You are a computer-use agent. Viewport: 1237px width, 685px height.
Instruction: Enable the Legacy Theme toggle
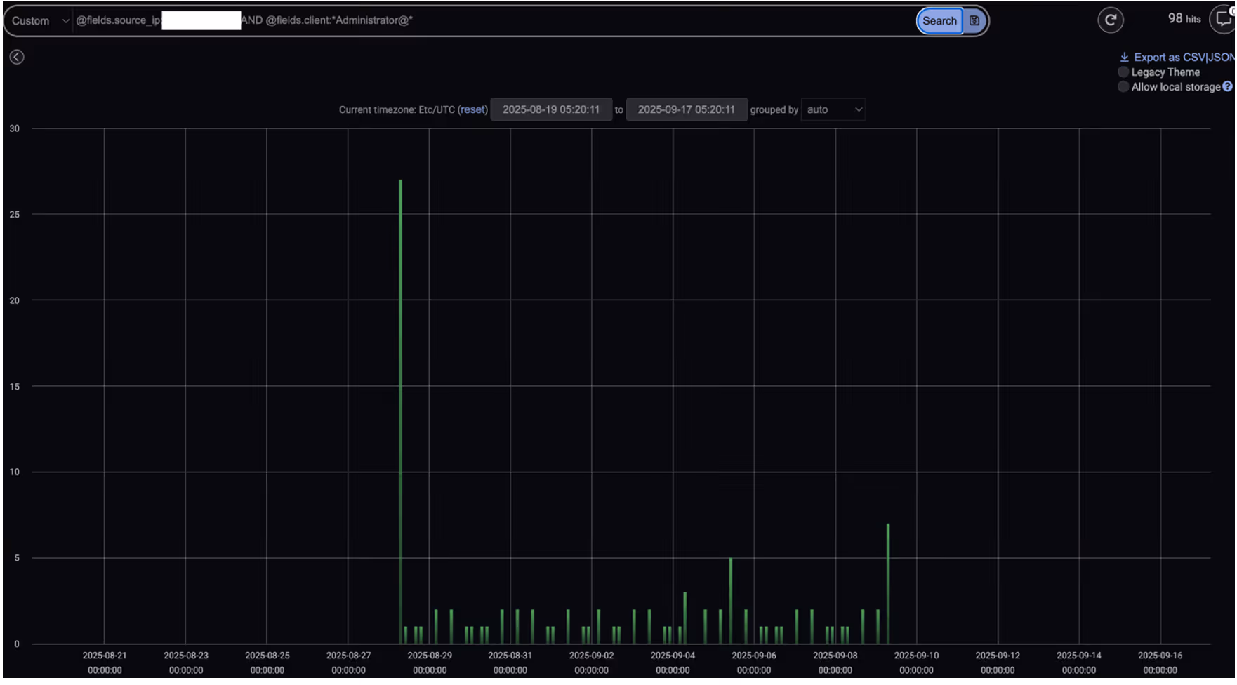[x=1124, y=72]
